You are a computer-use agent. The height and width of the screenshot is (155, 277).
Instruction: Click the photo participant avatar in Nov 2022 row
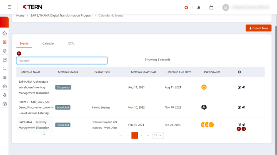204,107
